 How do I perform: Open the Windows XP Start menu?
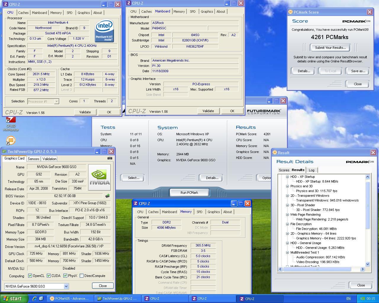tap(14, 299)
